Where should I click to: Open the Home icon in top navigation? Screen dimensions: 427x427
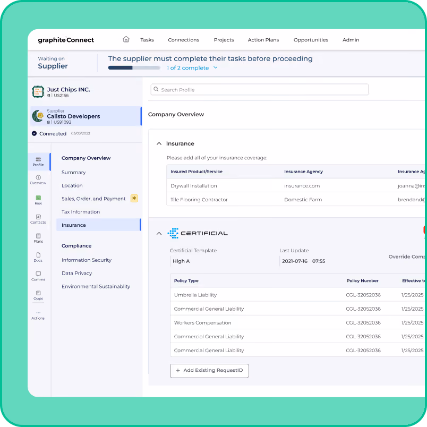click(126, 39)
